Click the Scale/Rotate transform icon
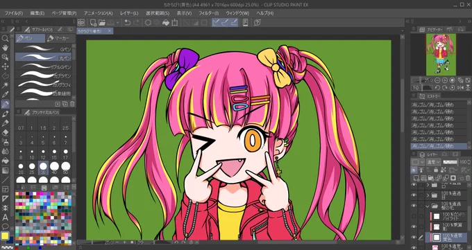 click(x=174, y=23)
